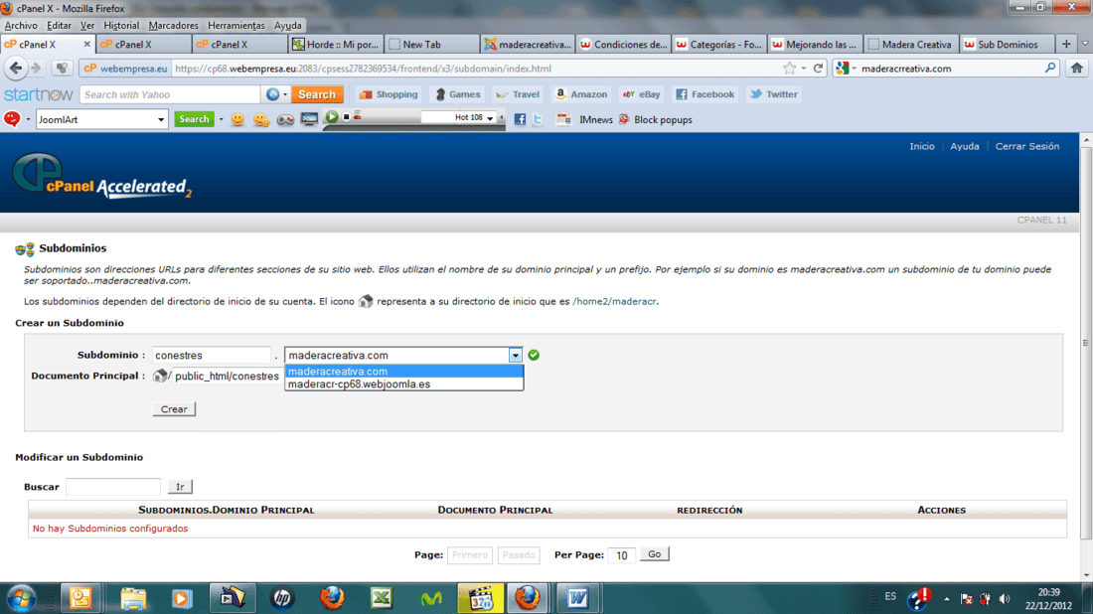Open the Ayuda menu in menu bar
Viewport: 1093px width, 614px height.
click(287, 25)
